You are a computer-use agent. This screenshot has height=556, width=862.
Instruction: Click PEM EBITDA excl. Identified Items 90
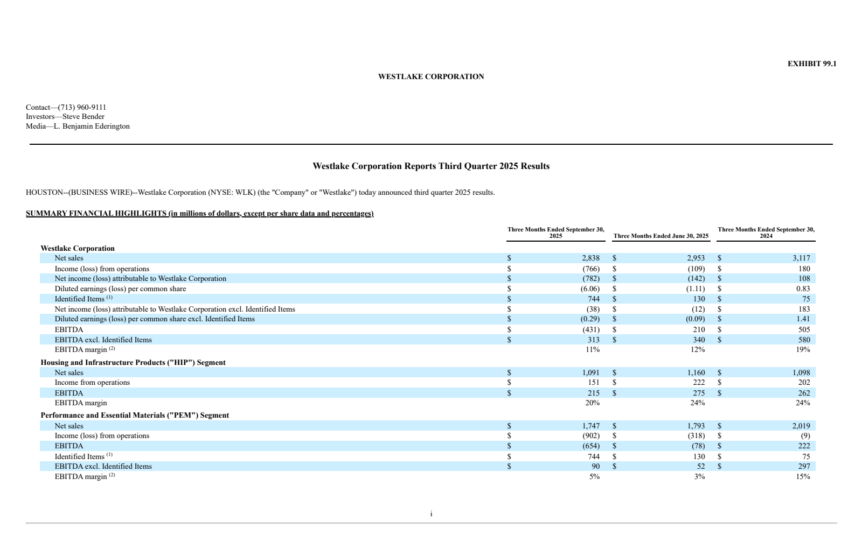595,466
